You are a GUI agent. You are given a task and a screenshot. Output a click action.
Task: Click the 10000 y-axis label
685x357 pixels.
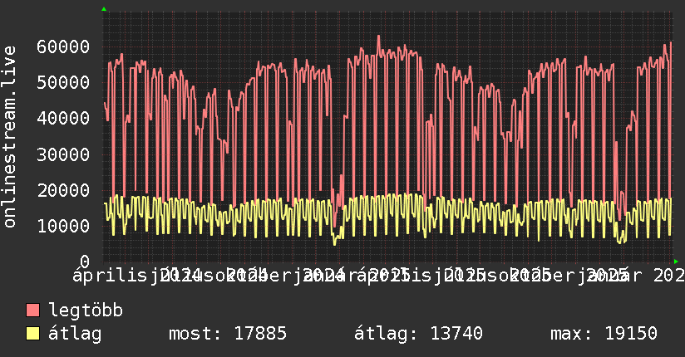point(63,226)
